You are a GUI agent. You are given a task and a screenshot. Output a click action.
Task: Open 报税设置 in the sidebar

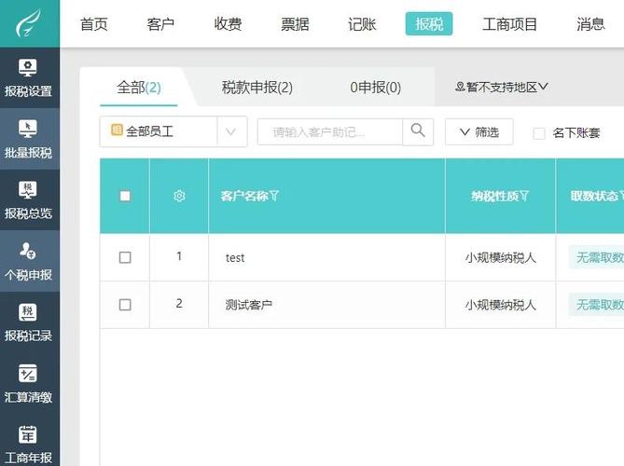pyautogui.click(x=28, y=78)
